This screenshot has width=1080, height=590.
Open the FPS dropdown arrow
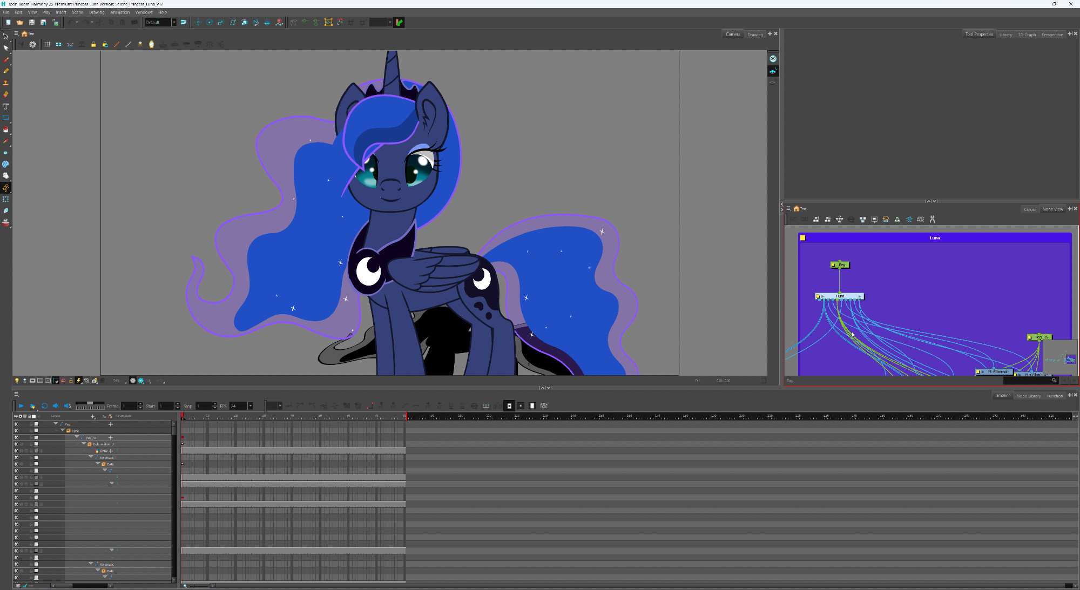click(x=250, y=406)
